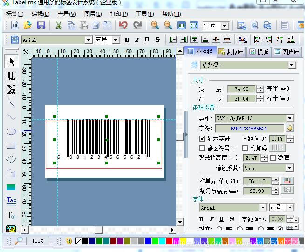Select the insert picture tool
Image resolution: width=305 pixels, height=252 pixels.
(11, 229)
